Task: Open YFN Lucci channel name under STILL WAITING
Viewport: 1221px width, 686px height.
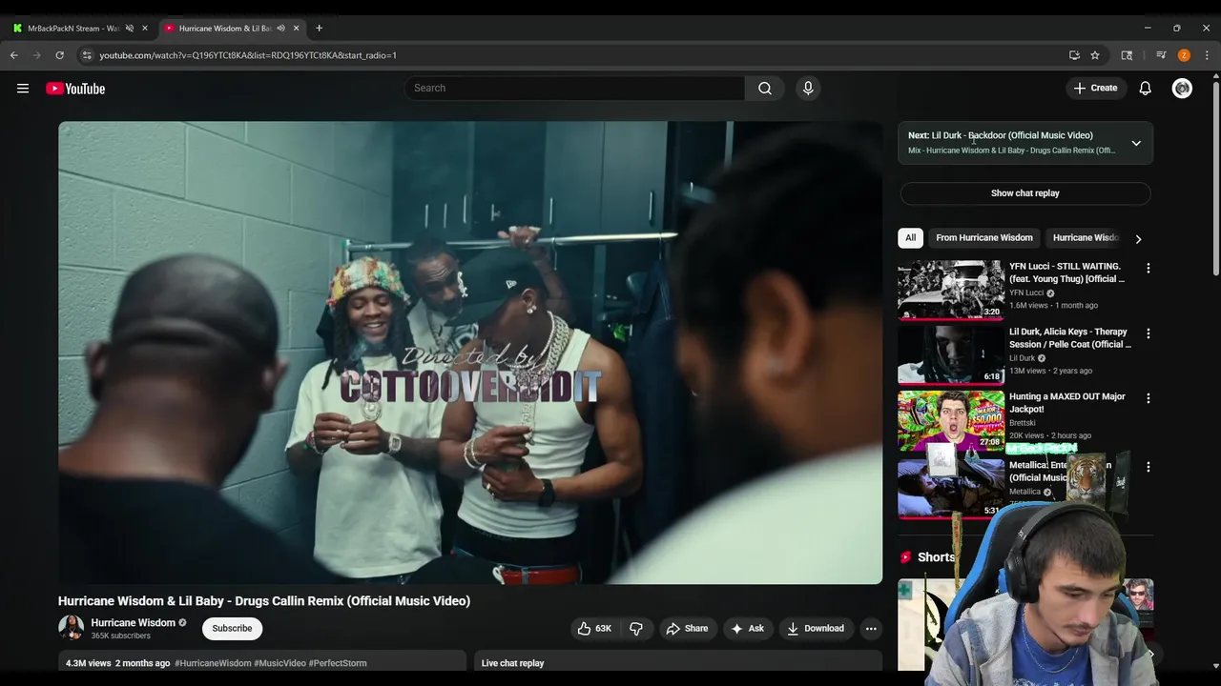Action: coord(1026,293)
